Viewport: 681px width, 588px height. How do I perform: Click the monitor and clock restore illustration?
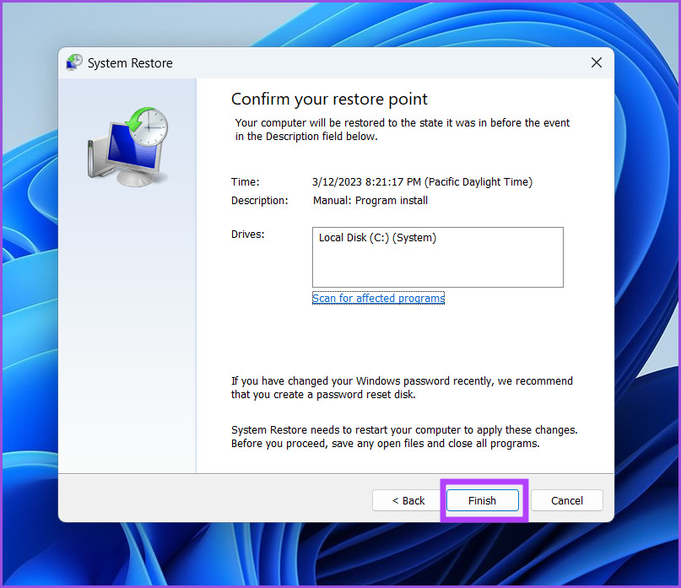(x=127, y=147)
